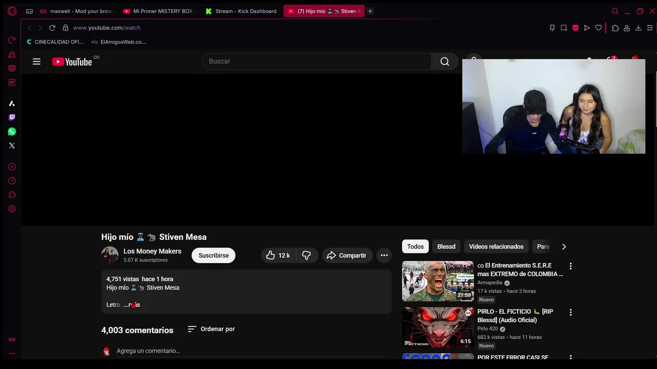
Task: Take a snapshot with toolbar capture icon
Action: [564, 28]
